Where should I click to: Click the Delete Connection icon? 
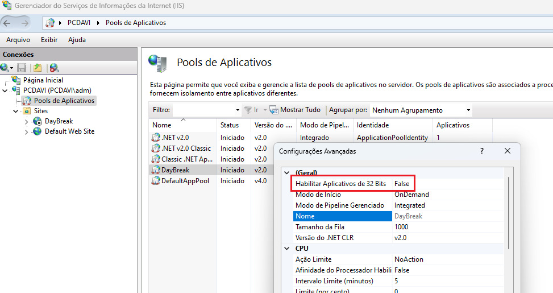[x=54, y=68]
